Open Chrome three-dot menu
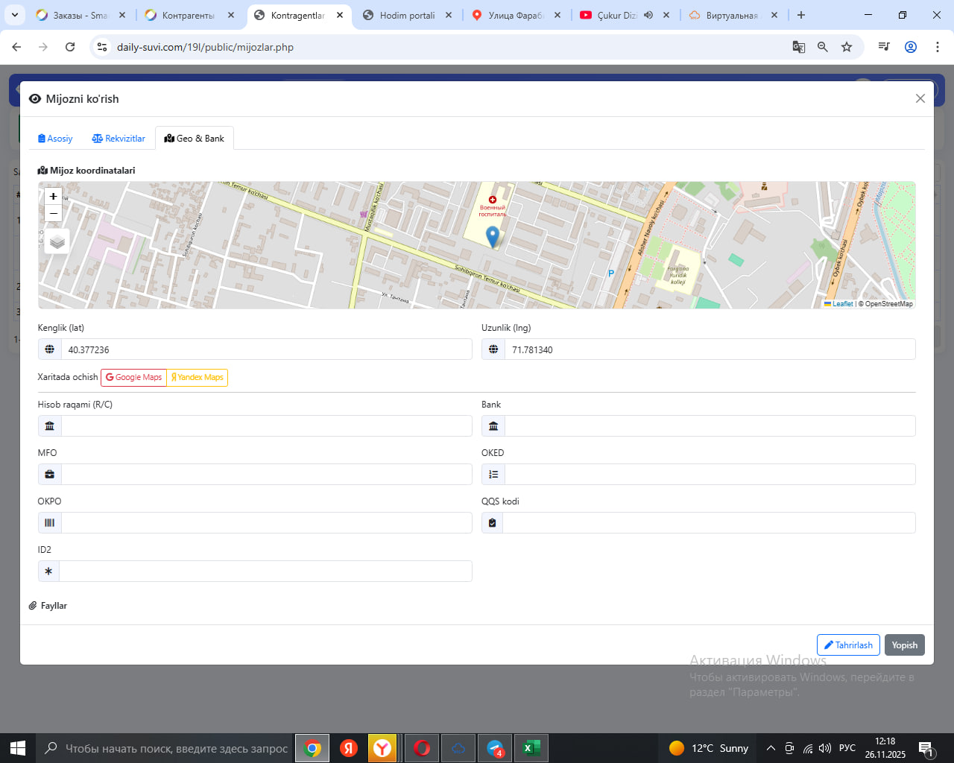The height and width of the screenshot is (763, 954). pyautogui.click(x=937, y=47)
